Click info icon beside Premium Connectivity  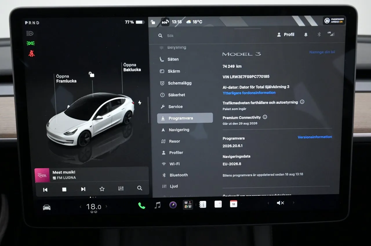pos(265,117)
